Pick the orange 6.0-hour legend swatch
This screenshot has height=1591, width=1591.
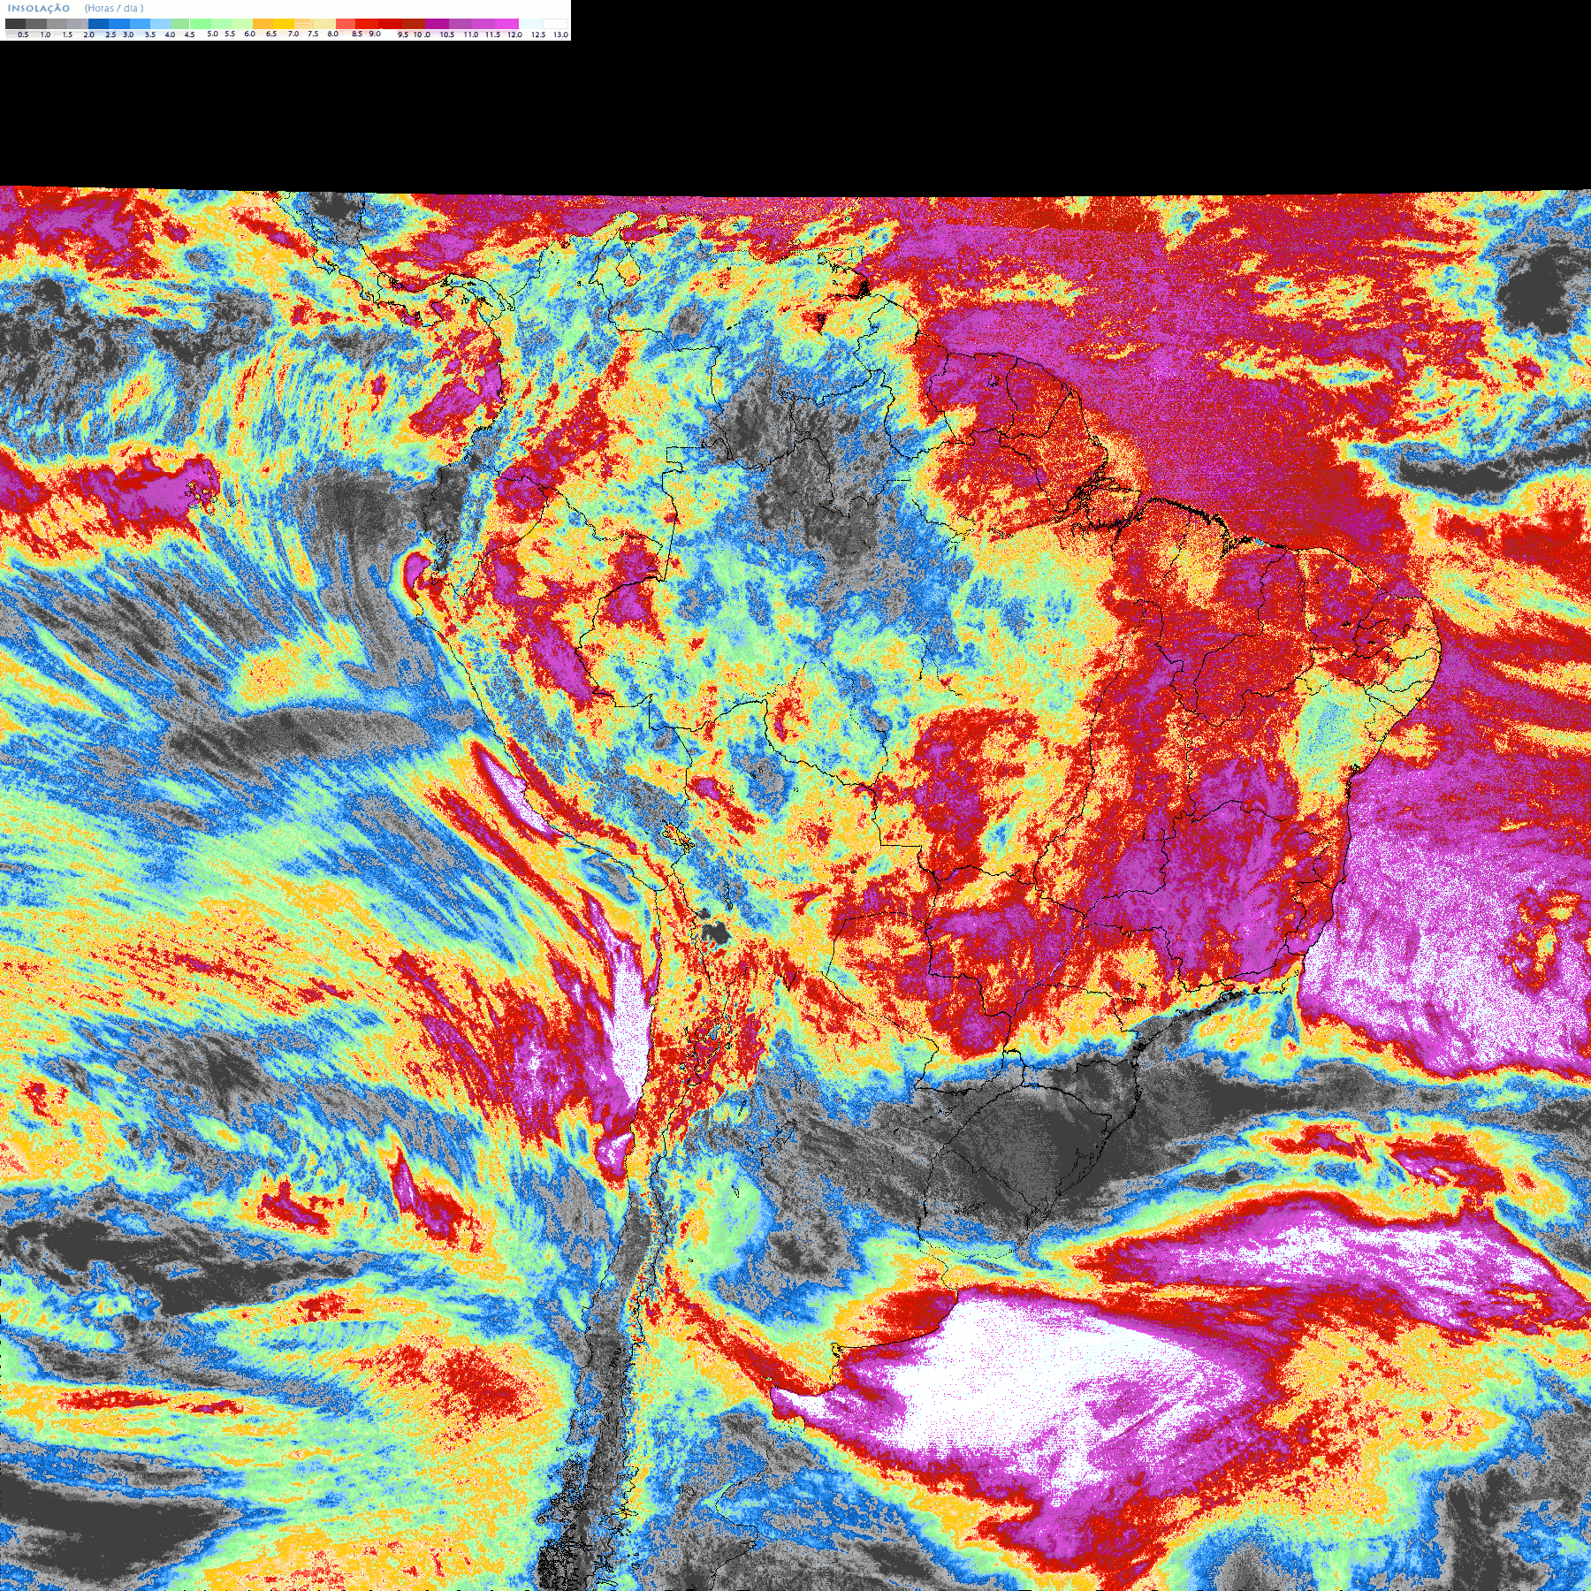(263, 24)
